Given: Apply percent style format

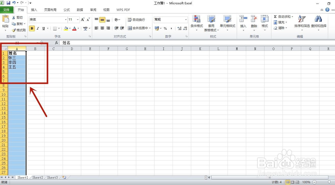Looking at the screenshot, I should (x=165, y=28).
